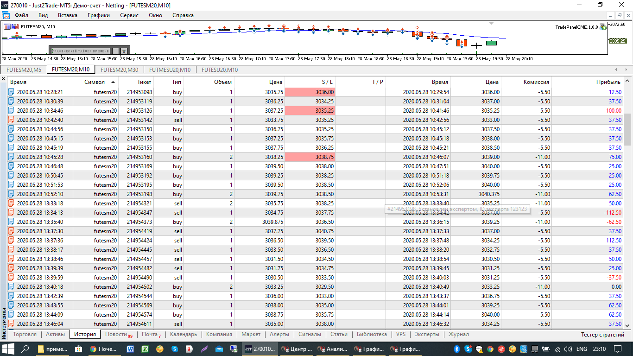Open the Окно menu
Viewport: 633px width, 356px height.
coord(155,15)
